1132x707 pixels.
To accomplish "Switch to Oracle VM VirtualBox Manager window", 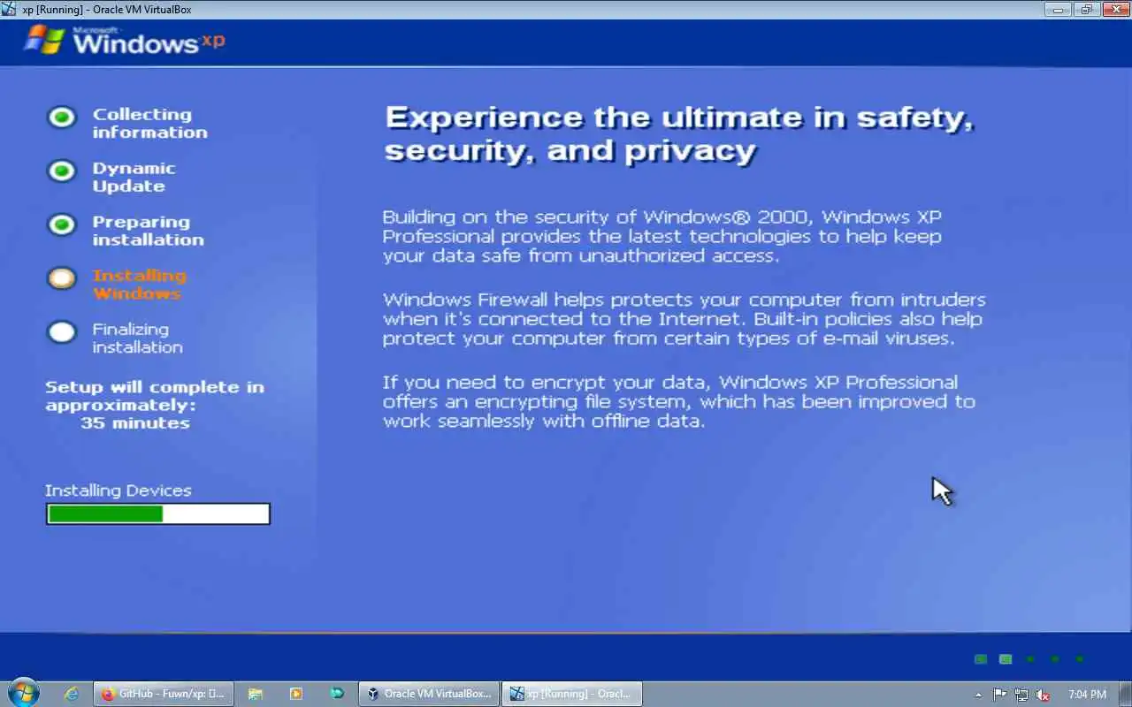I will click(429, 694).
